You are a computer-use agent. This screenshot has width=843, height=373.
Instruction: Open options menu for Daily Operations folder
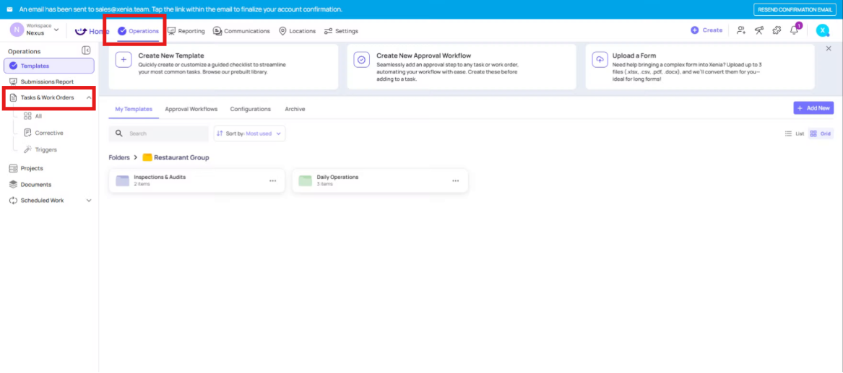tap(456, 181)
